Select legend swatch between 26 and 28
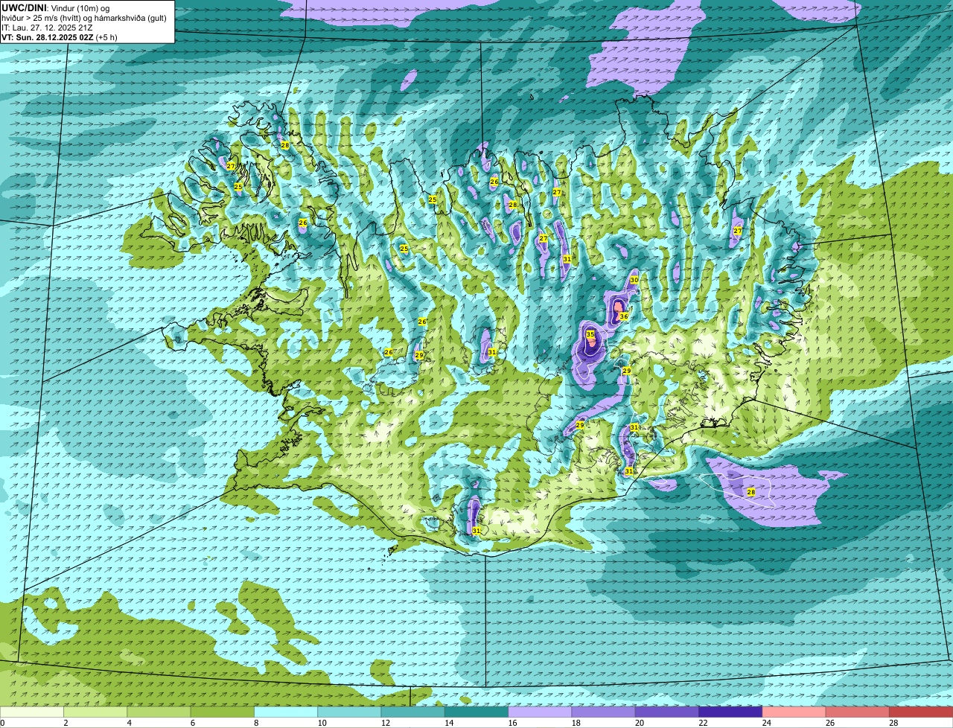 [x=858, y=712]
